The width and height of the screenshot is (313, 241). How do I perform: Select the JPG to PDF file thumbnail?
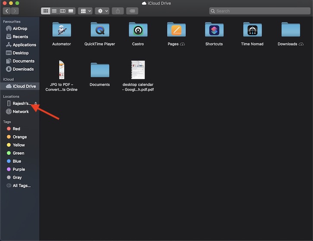coord(61,70)
